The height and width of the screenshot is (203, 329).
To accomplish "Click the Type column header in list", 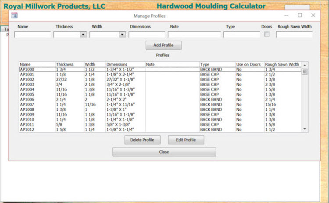I will (218, 64).
